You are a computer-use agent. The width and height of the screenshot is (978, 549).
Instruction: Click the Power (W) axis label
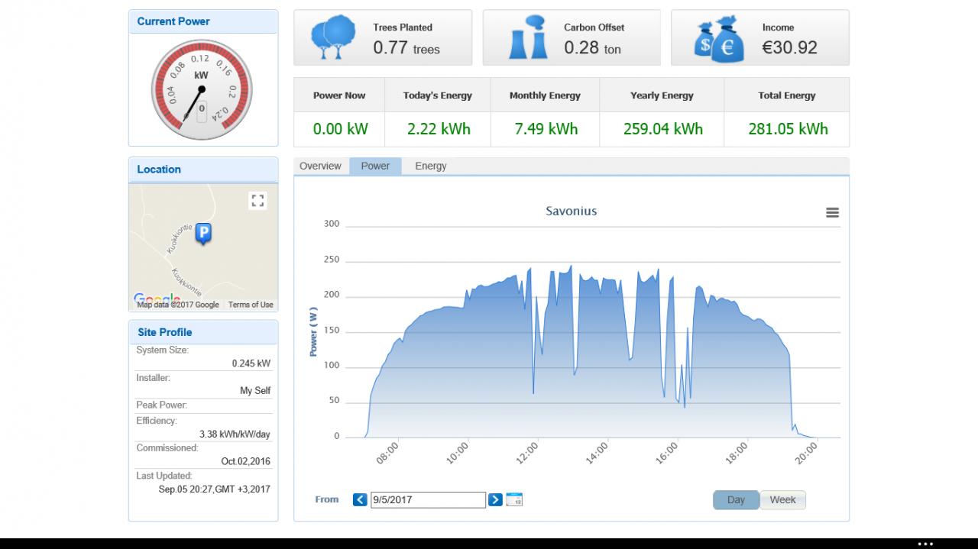pyautogui.click(x=313, y=331)
